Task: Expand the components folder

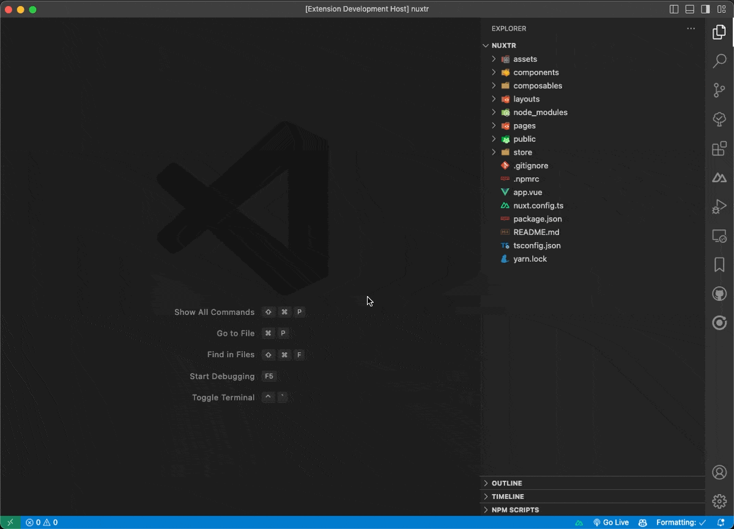Action: click(592, 73)
